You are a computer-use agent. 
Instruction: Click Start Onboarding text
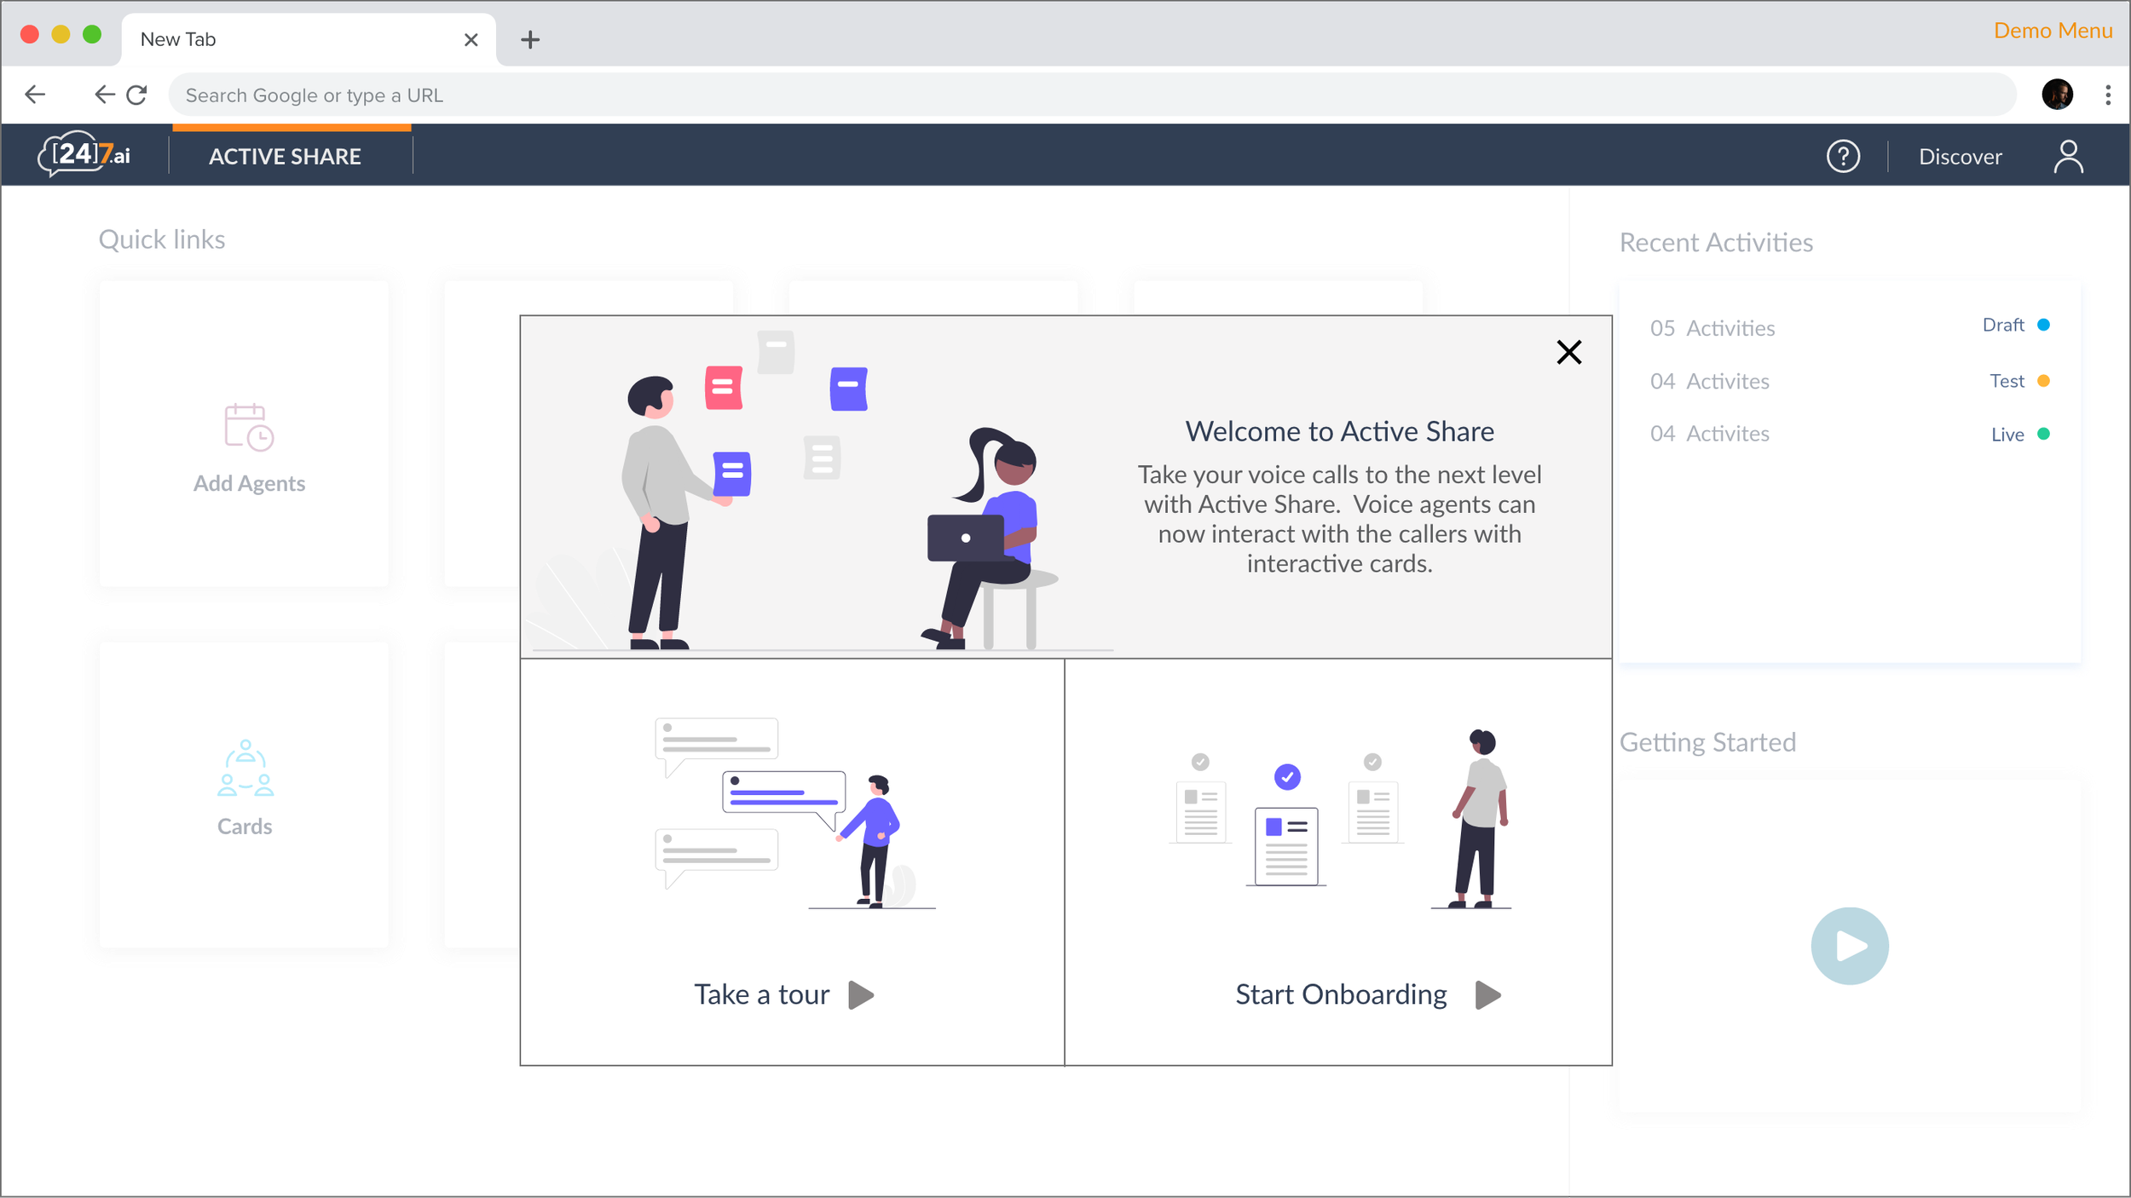click(x=1341, y=994)
